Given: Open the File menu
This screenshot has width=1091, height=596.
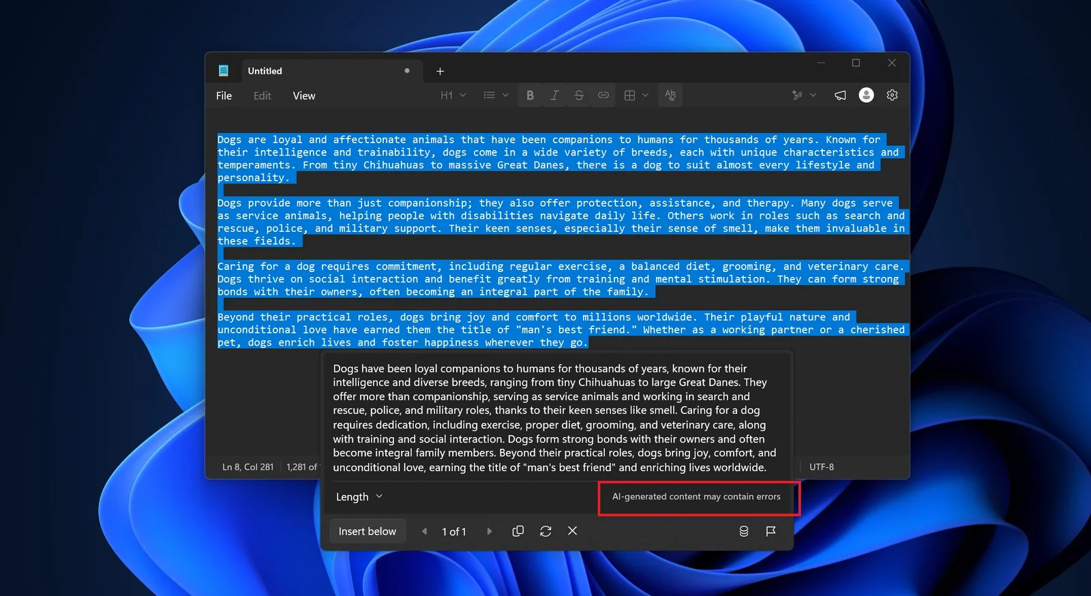Looking at the screenshot, I should [x=224, y=96].
